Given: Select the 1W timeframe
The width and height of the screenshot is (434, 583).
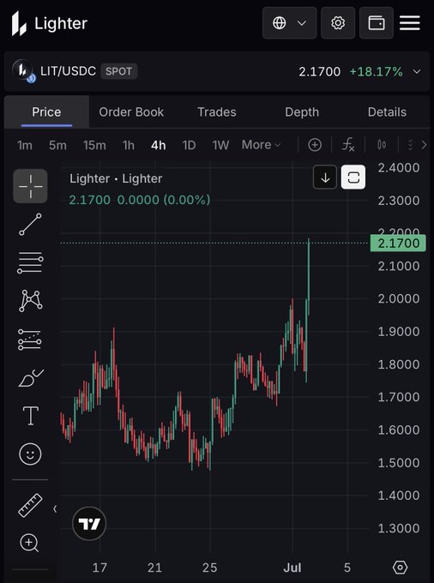Looking at the screenshot, I should [x=220, y=145].
